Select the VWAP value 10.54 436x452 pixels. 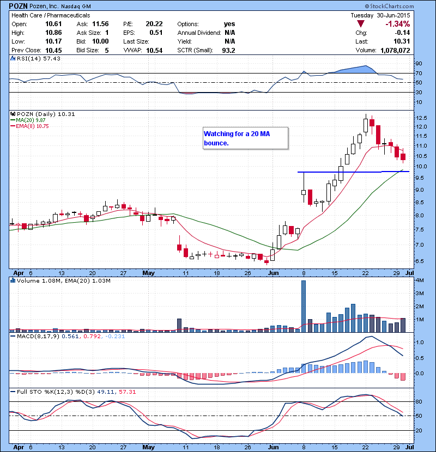pyautogui.click(x=154, y=51)
